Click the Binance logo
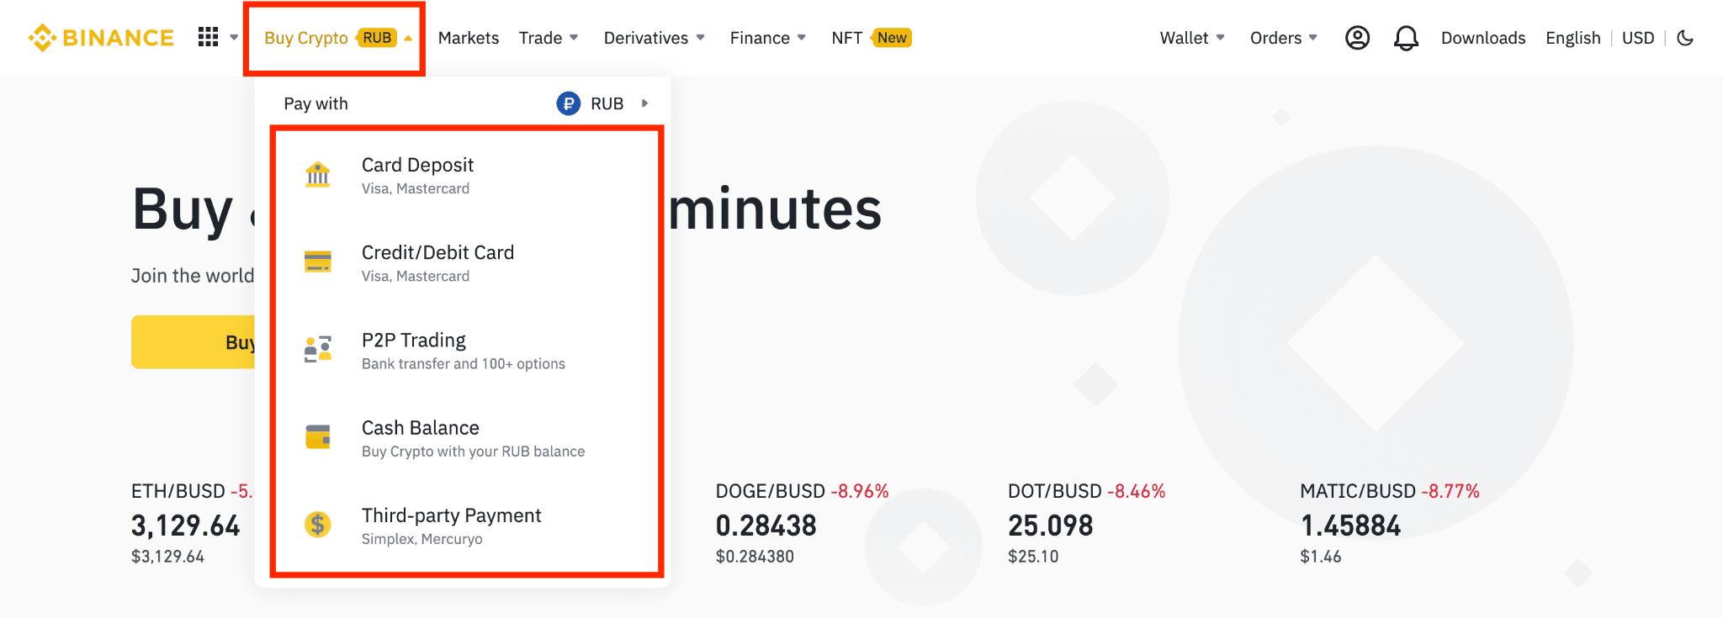This screenshot has width=1723, height=618. pyautogui.click(x=101, y=38)
